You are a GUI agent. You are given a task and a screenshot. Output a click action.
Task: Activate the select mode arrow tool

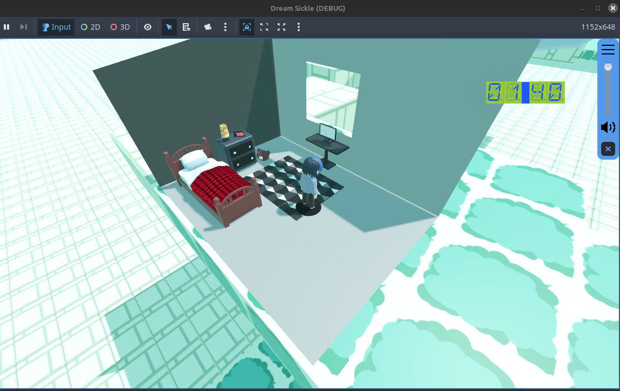169,27
